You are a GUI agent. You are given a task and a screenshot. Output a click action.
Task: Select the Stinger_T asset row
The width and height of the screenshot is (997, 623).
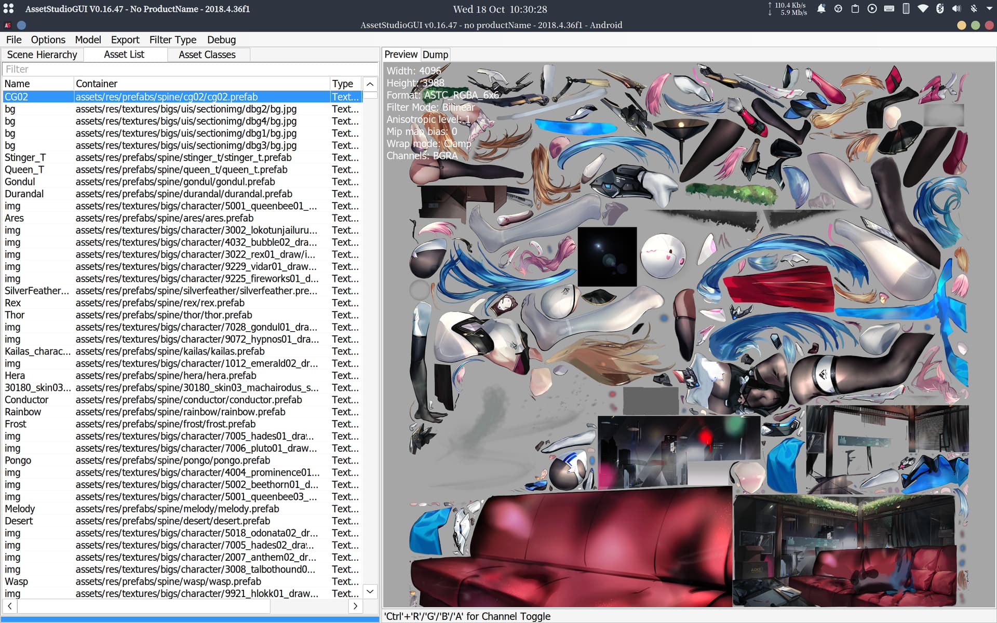tap(182, 157)
